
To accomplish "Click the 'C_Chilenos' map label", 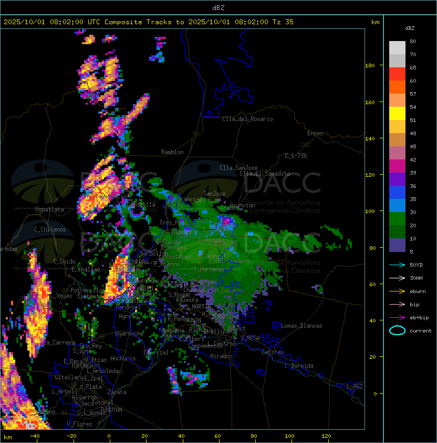I will [50, 229].
